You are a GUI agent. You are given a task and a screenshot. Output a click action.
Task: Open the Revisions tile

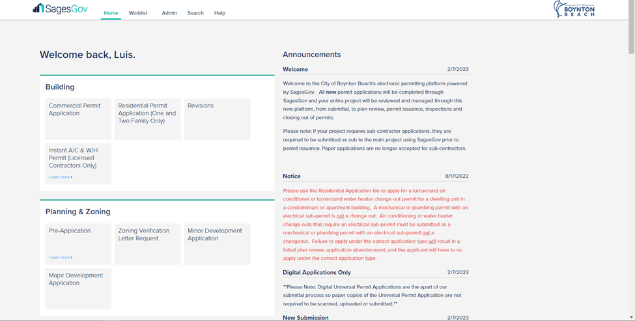(x=217, y=119)
